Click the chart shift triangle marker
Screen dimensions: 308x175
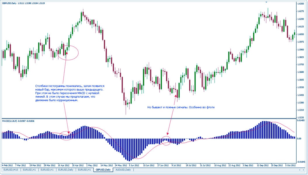click(266, 2)
